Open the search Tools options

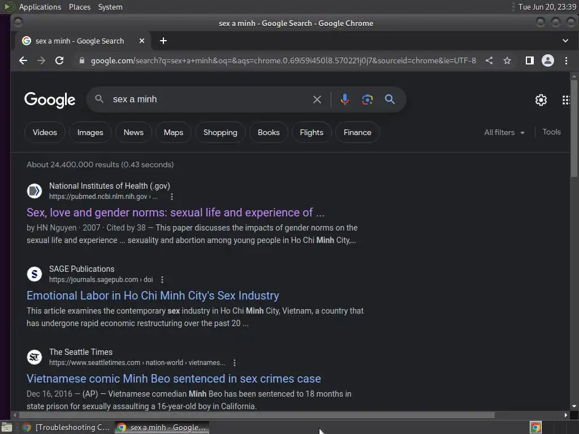click(x=551, y=132)
